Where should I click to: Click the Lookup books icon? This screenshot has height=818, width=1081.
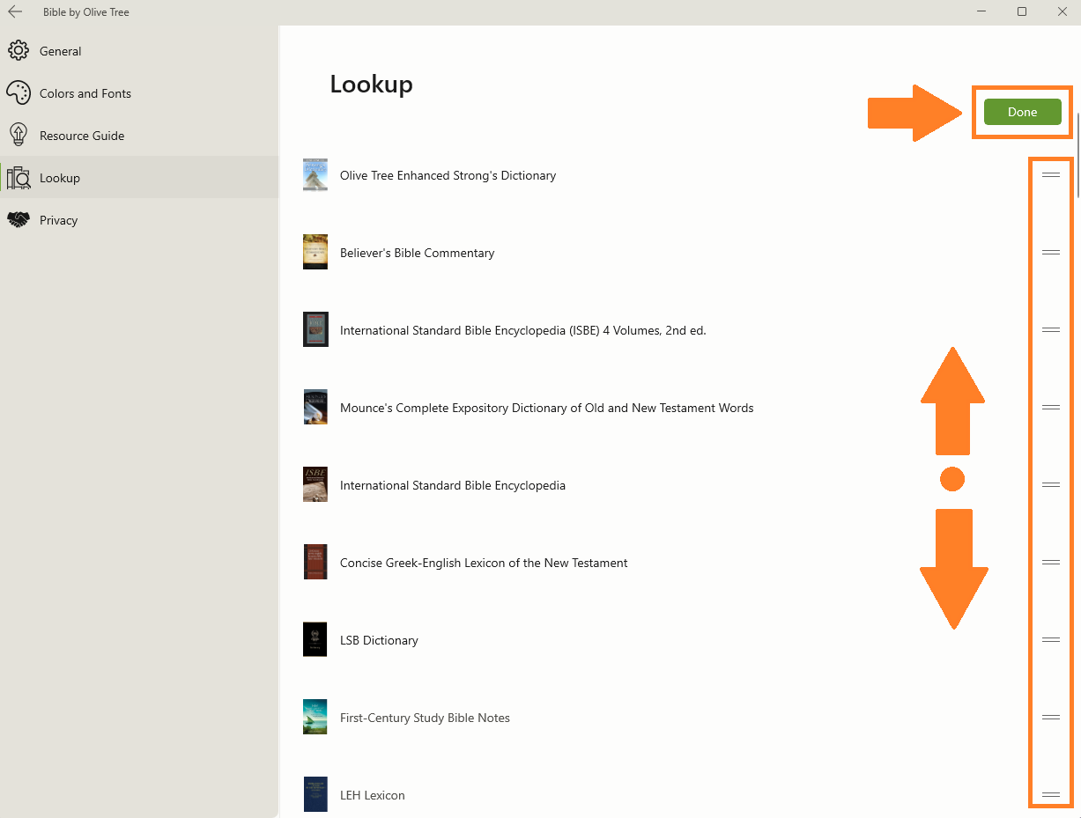pos(19,178)
